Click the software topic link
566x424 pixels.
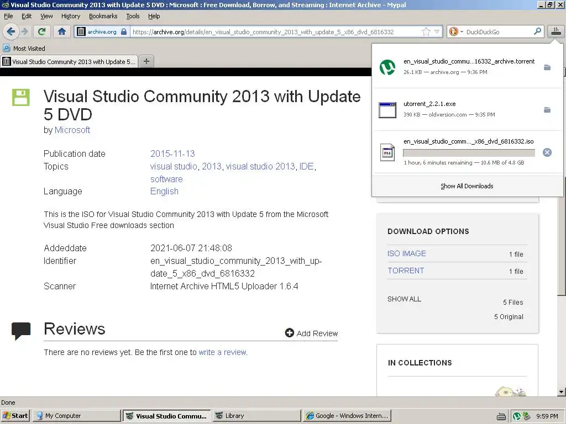coord(166,179)
